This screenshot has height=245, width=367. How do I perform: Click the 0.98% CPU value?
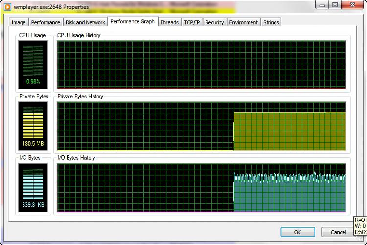coord(33,82)
